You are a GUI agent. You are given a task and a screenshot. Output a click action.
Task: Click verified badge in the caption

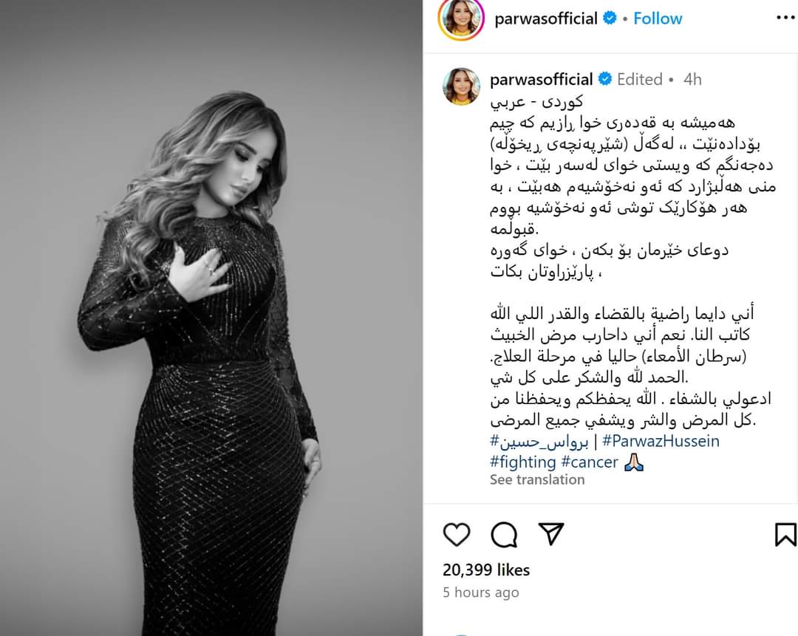click(x=605, y=79)
